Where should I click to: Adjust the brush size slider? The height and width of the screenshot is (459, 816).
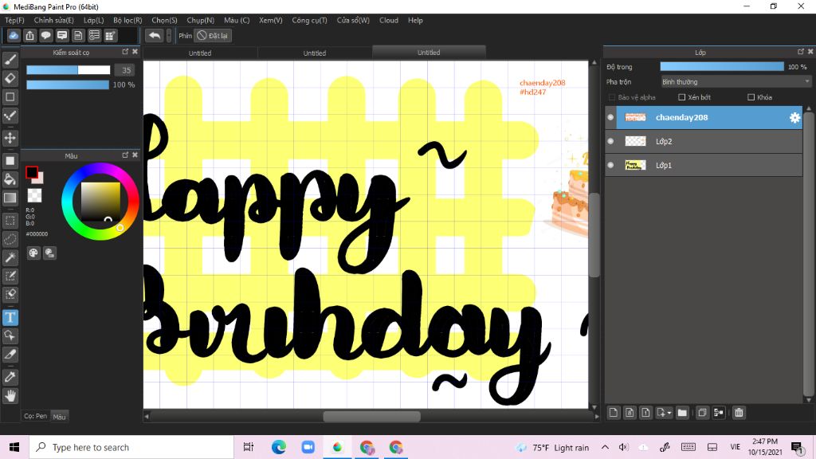[69, 70]
